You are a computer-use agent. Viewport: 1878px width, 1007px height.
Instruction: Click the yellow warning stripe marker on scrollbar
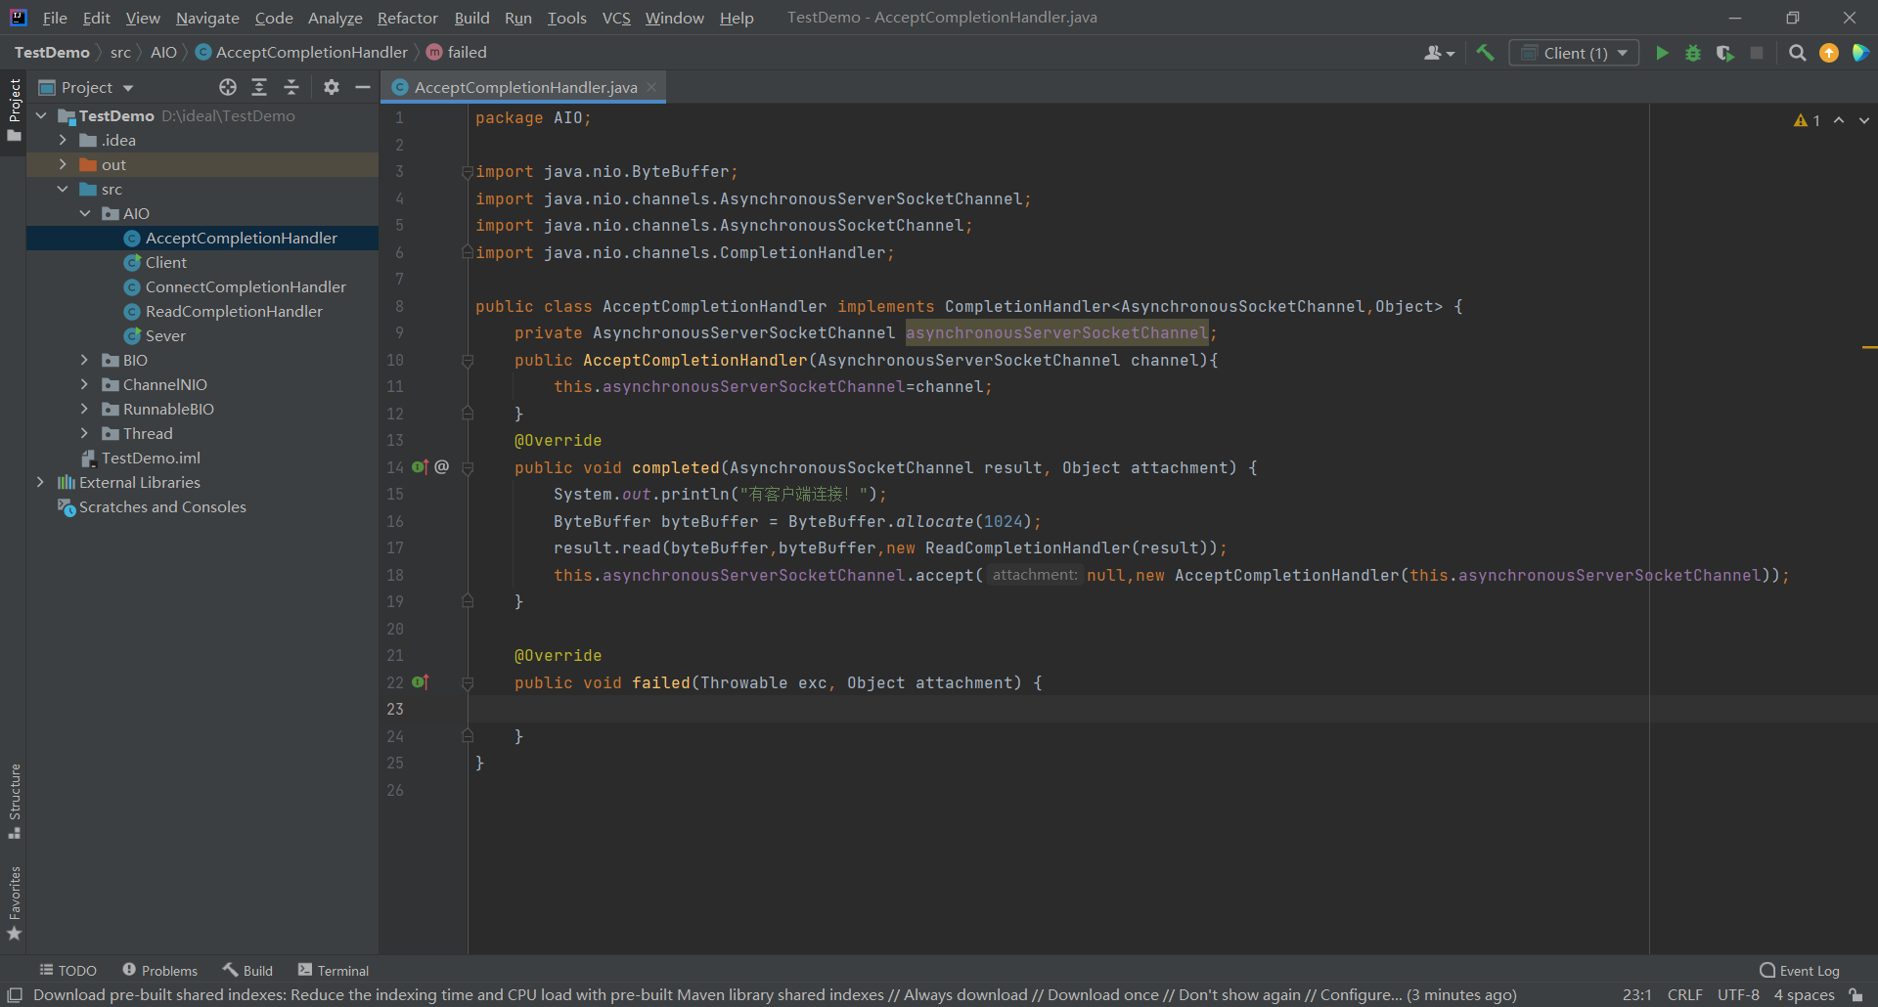(x=1869, y=347)
